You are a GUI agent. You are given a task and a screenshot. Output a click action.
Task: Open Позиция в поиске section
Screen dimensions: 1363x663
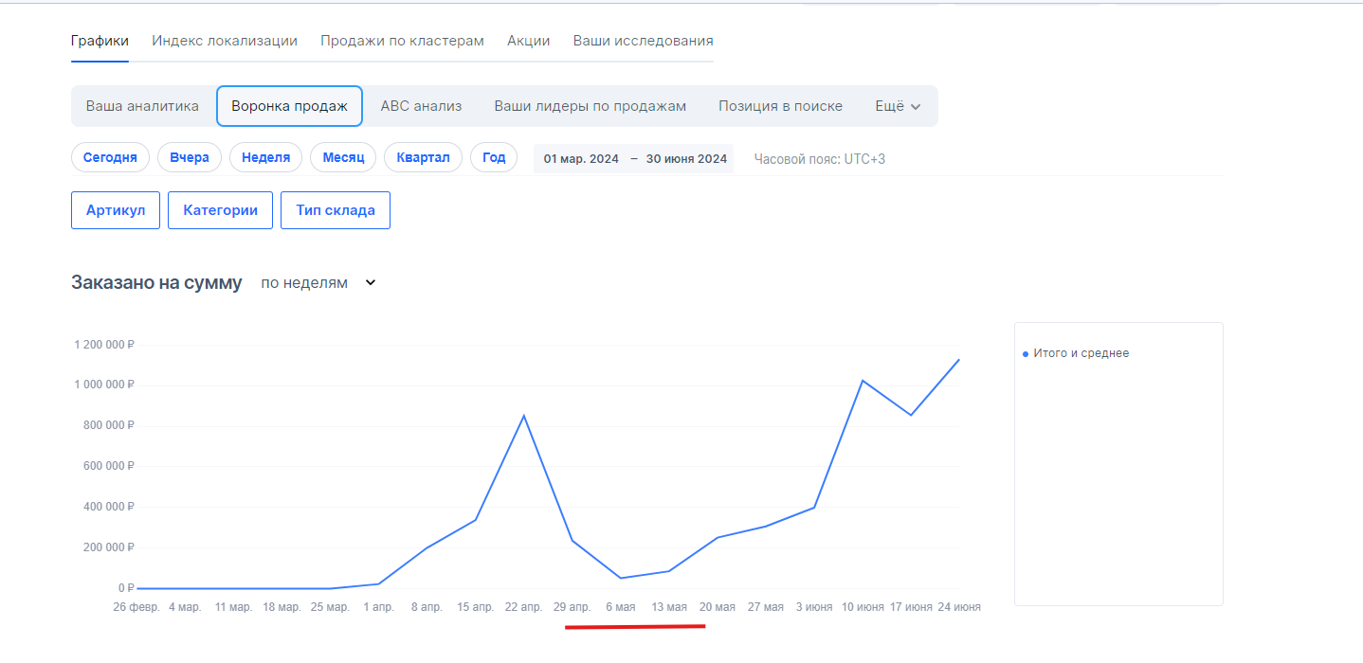pos(780,106)
